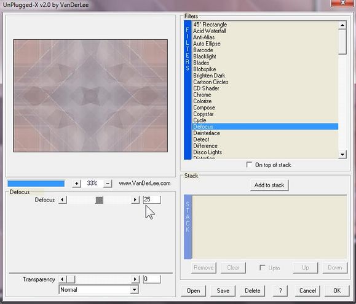The height and width of the screenshot is (304, 356).
Task: Click the Down button
Action: pyautogui.click(x=335, y=268)
